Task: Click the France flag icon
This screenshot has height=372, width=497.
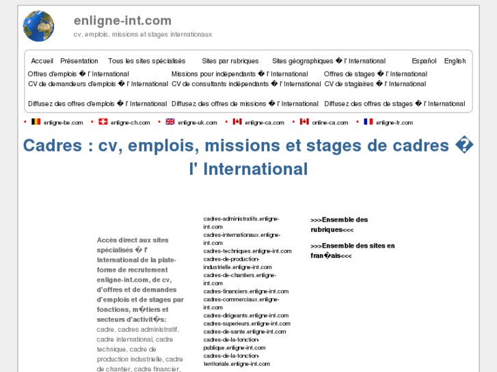Action: [368, 122]
